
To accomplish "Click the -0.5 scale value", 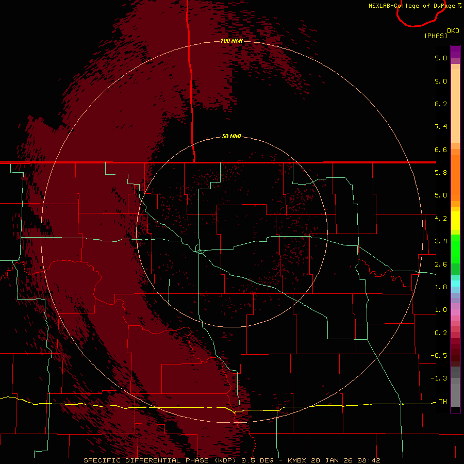I will [x=439, y=356].
